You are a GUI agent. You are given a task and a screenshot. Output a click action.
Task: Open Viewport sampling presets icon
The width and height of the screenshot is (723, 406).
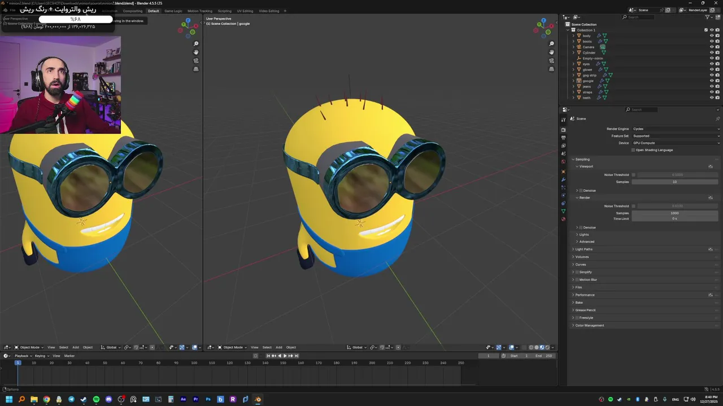711,166
